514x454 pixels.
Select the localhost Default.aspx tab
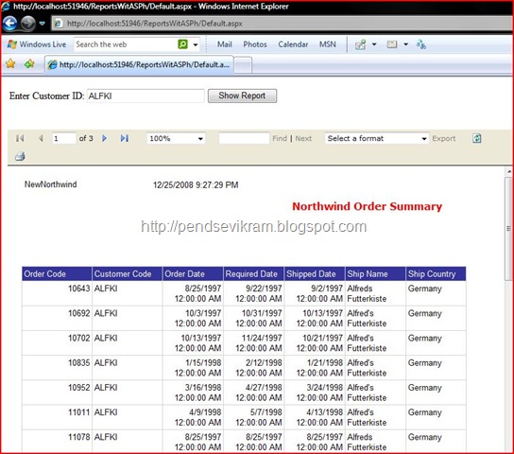tap(139, 64)
